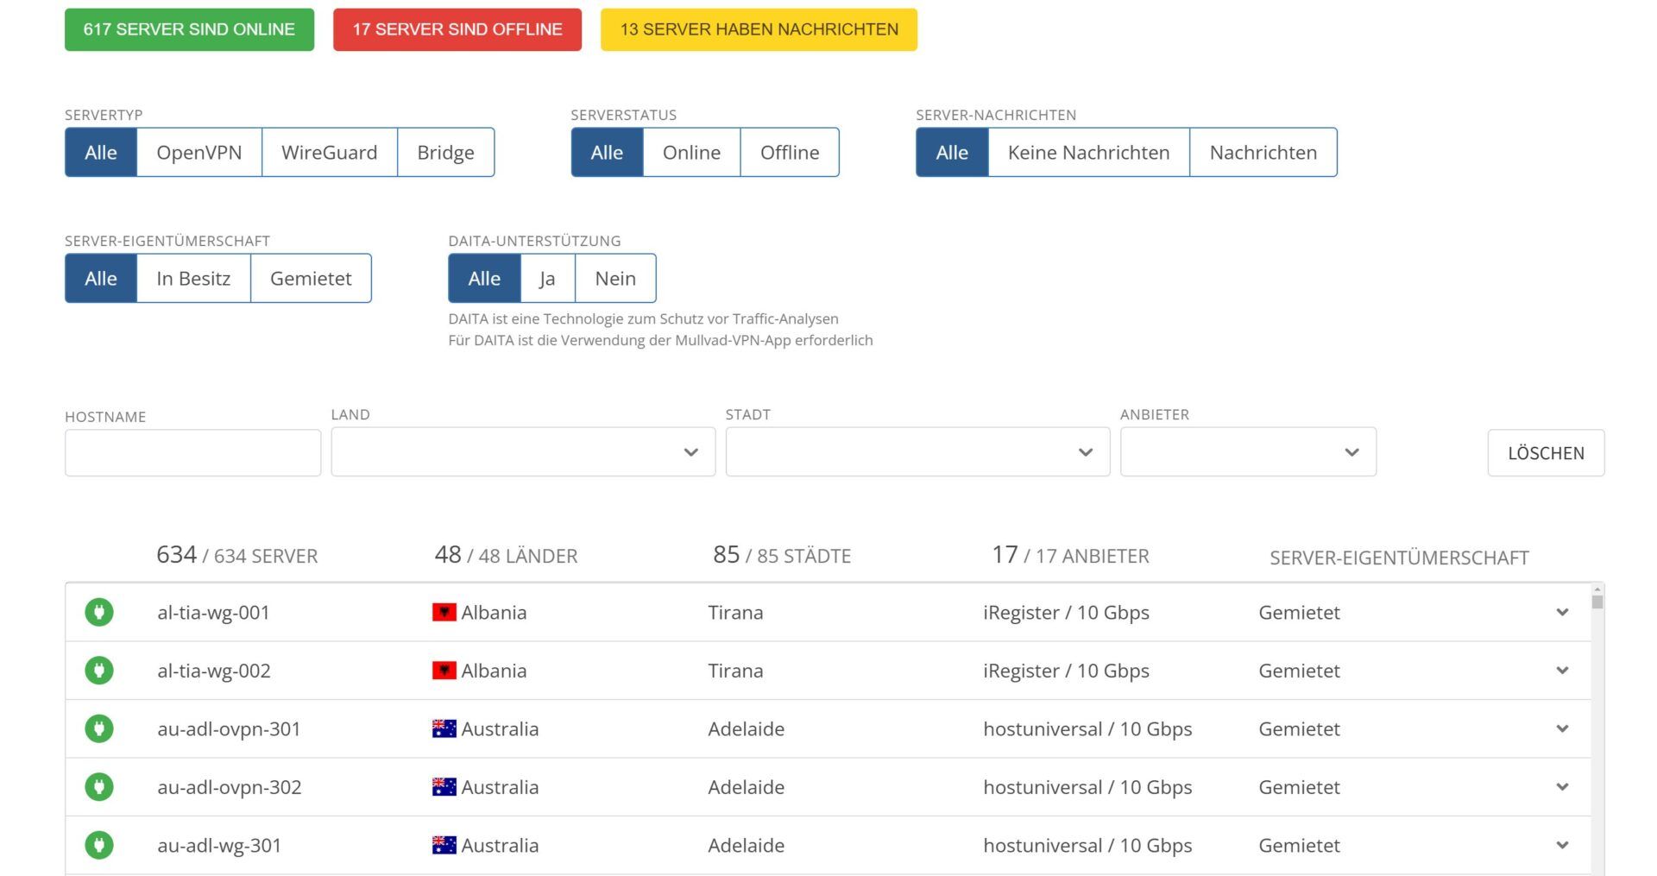Screen dimensions: 1657x876
Task: Select Alle under Servertyp
Action: pos(101,152)
